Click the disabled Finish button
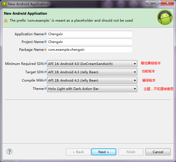Screen dimensions: 176x162 pyautogui.click(x=131, y=152)
